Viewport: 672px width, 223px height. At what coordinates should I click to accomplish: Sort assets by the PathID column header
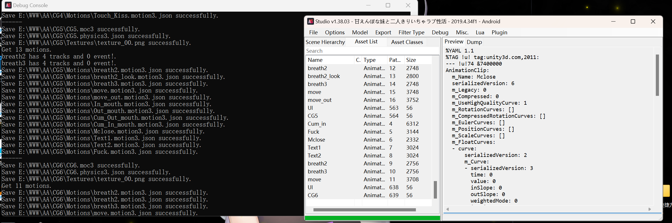[x=396, y=60]
